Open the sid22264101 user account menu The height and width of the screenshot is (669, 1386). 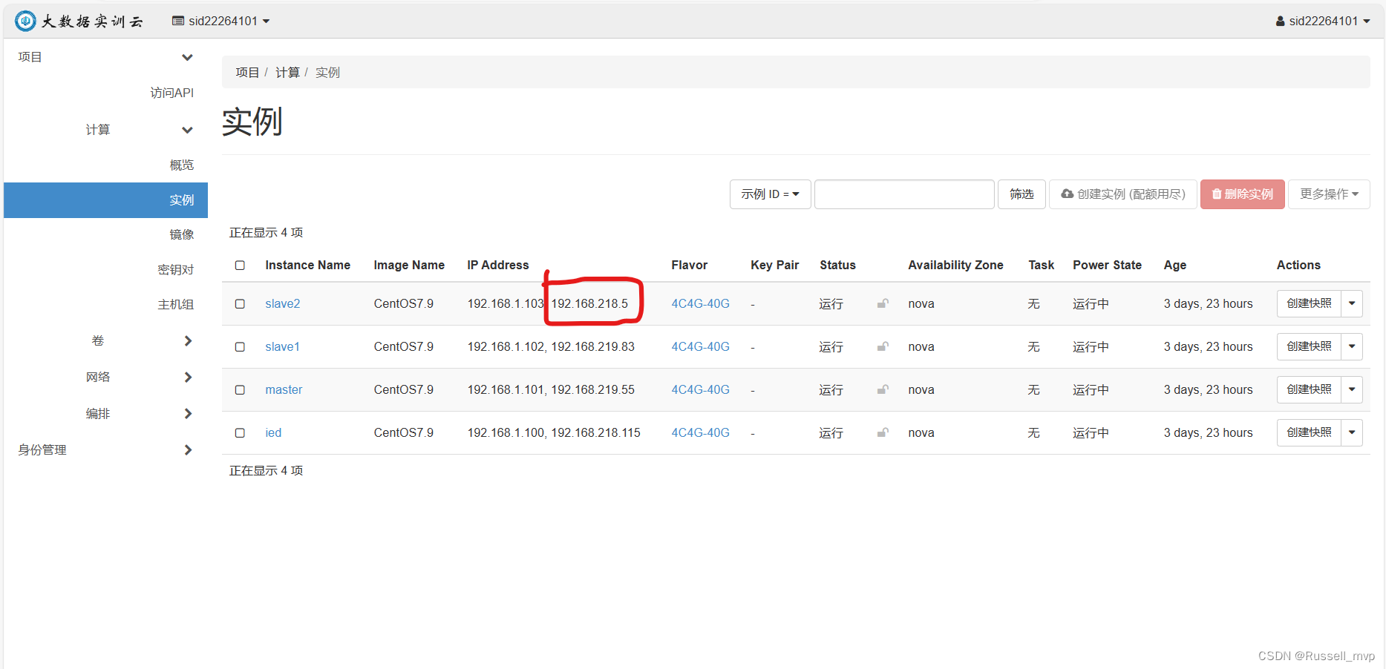(1323, 21)
